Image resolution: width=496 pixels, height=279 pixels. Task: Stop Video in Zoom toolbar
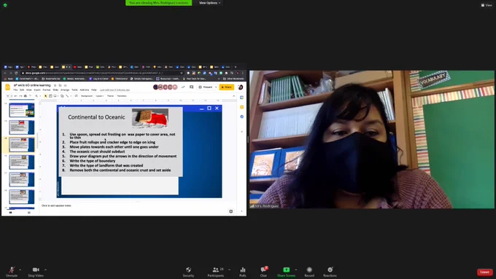pyautogui.click(x=36, y=272)
